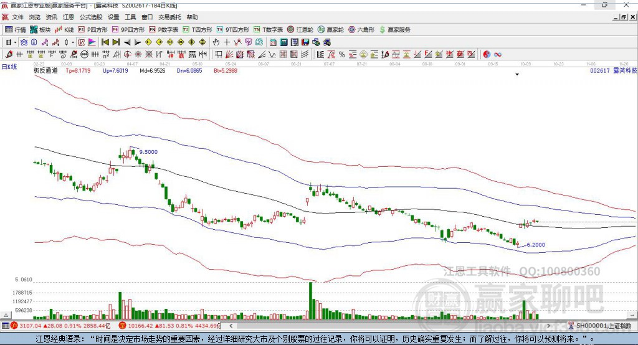Open the 六角形 hexagon tool
638x345 pixels.
pos(361,30)
